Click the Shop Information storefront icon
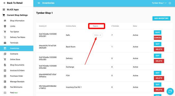175x96 pixels. [x=5, y=21]
